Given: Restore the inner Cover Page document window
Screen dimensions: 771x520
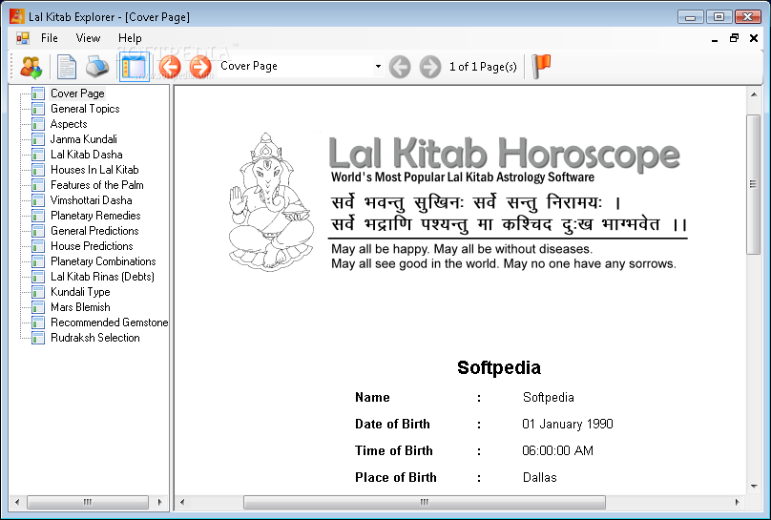Looking at the screenshot, I should [x=734, y=38].
